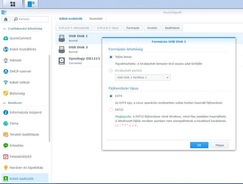Open Beállítások toolbar button
243x184 pixels.
click(172, 28)
